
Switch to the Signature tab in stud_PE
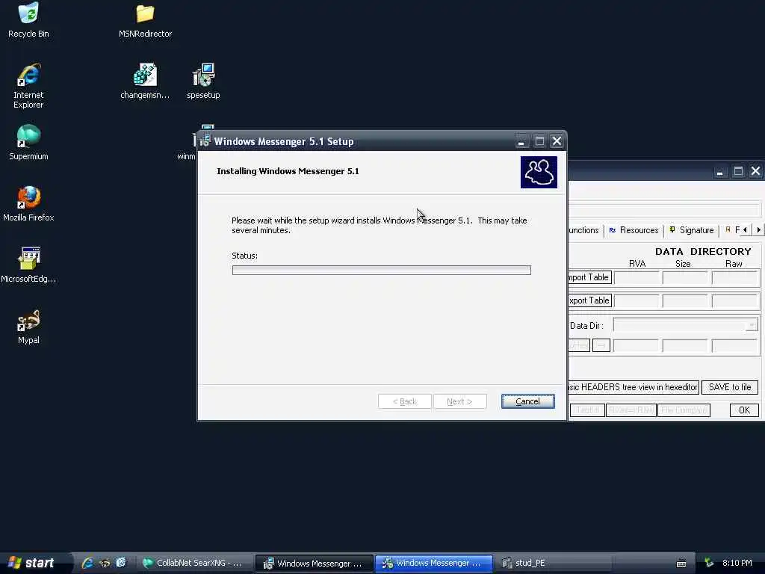tap(692, 230)
